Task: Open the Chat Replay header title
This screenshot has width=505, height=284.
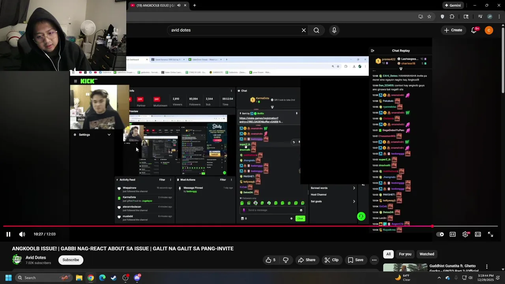Action: pyautogui.click(x=401, y=50)
